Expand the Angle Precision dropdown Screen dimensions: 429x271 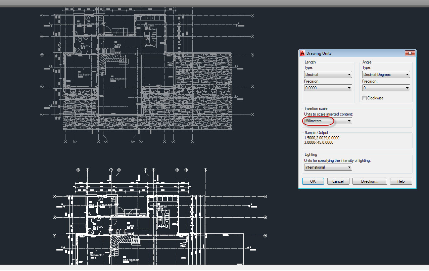point(386,88)
